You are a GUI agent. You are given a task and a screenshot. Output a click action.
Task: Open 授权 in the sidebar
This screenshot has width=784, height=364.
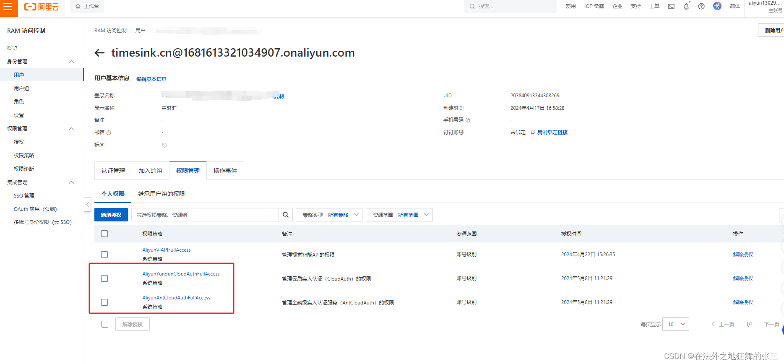[x=19, y=142]
